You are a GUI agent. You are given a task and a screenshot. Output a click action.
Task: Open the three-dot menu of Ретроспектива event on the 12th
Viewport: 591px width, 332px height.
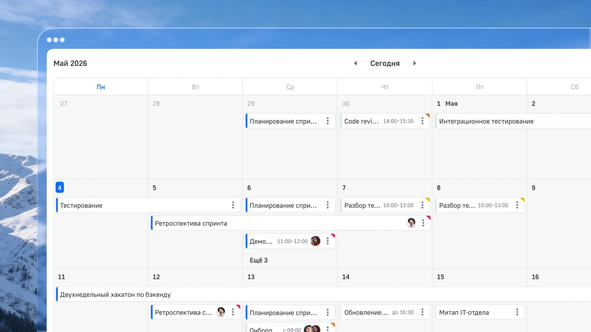tap(233, 312)
